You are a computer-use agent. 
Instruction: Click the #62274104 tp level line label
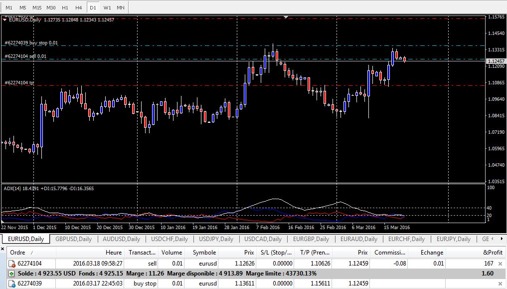[x=19, y=83]
